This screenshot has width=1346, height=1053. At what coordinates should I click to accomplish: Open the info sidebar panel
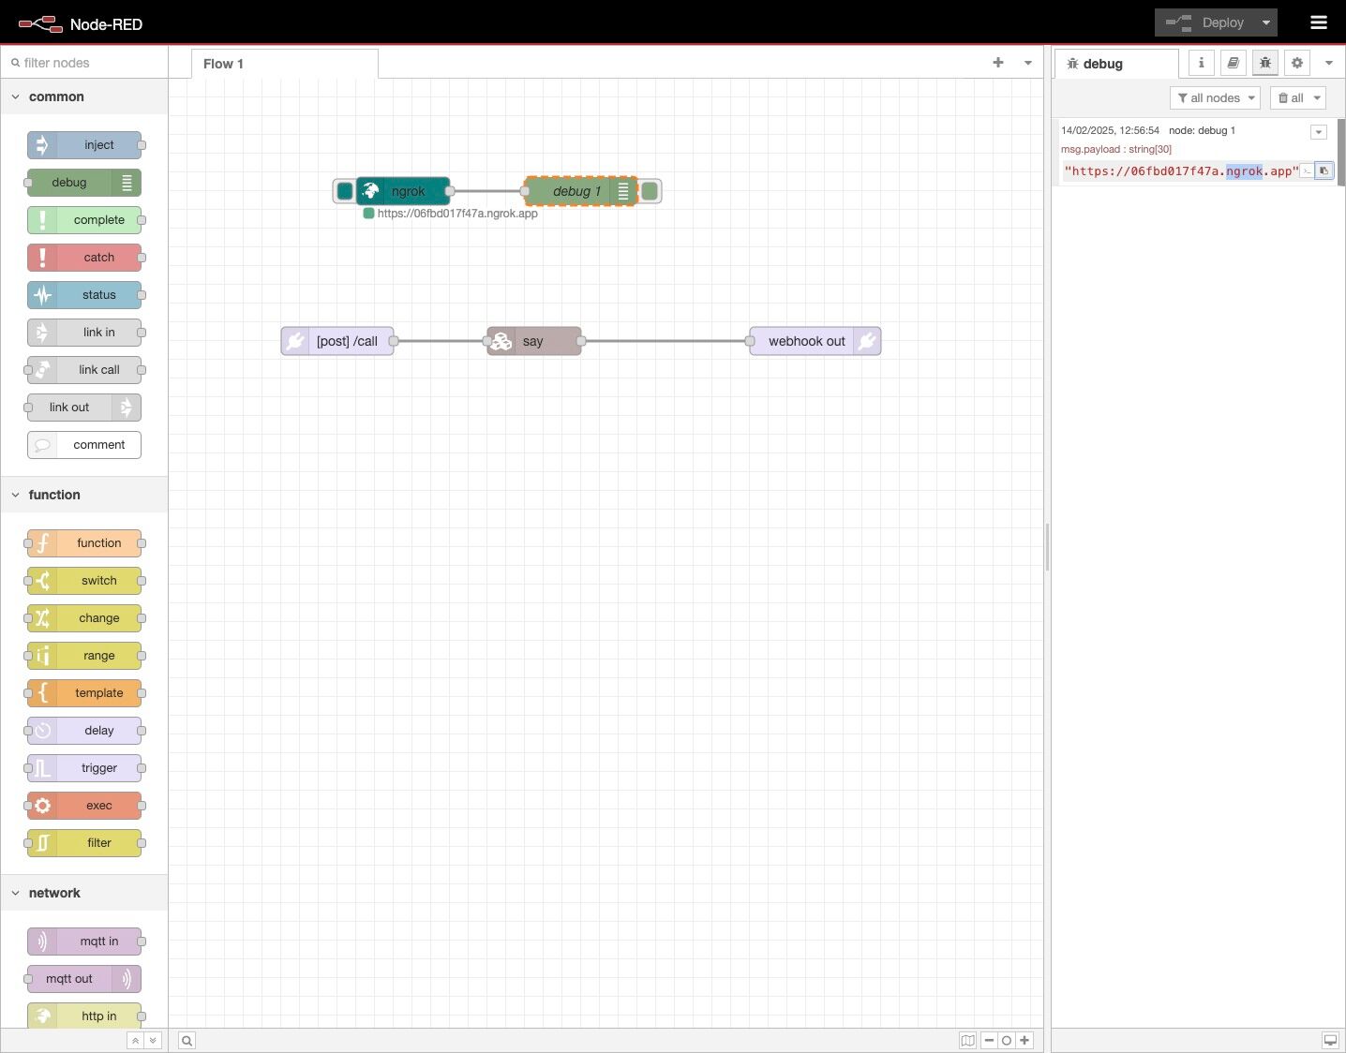[x=1201, y=63]
